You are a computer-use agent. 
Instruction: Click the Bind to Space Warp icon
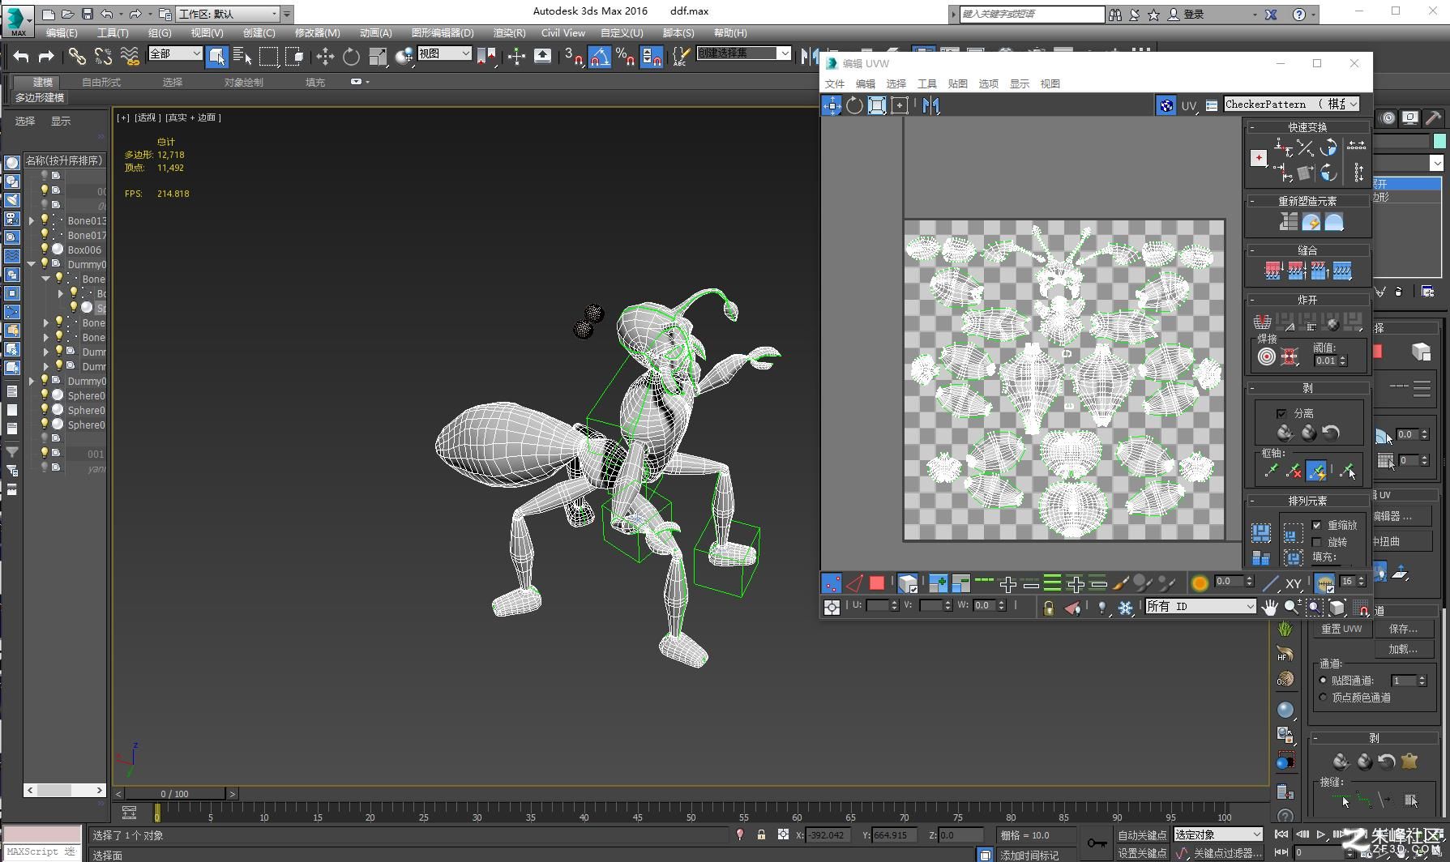[x=129, y=56]
